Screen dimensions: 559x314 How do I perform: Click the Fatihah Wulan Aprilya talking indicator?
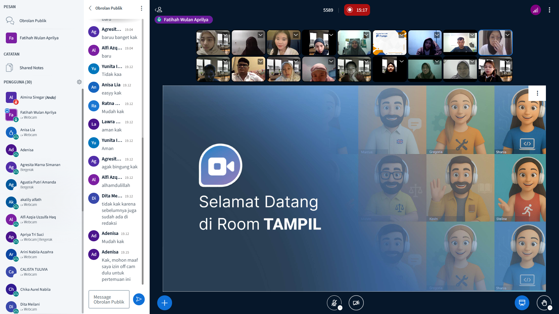(x=184, y=19)
